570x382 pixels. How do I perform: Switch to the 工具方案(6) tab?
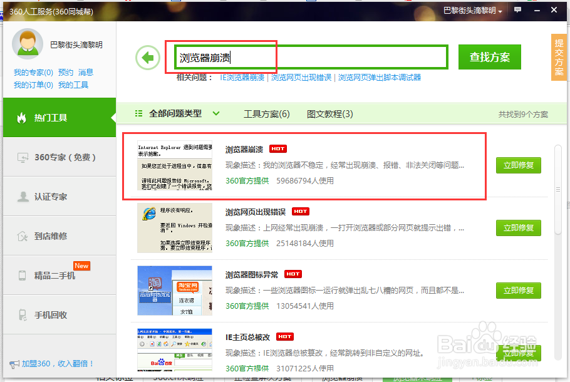pos(266,114)
